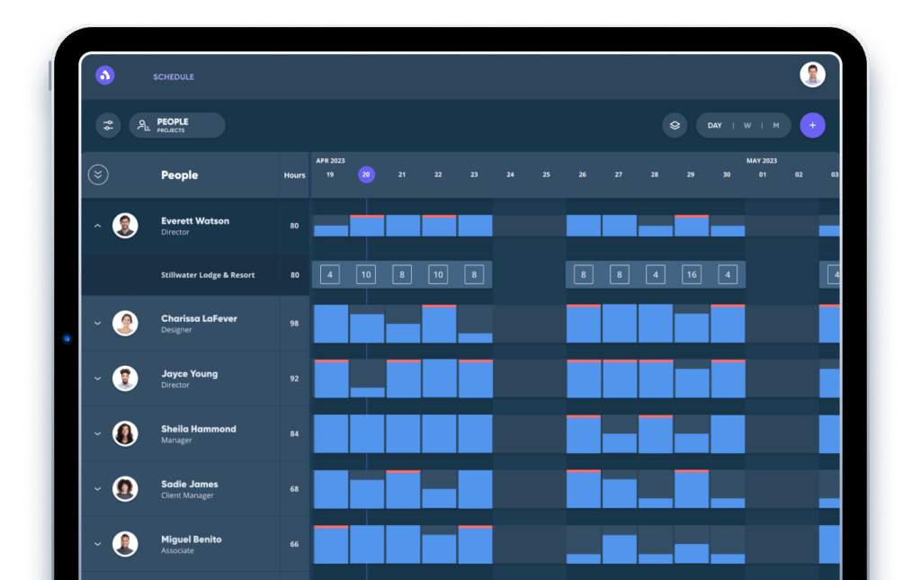
Task: Click the Hours column header
Action: coord(294,175)
